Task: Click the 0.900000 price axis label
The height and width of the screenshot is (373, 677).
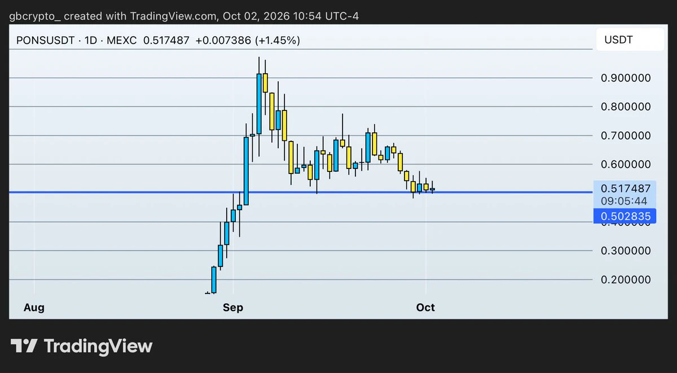Action: [x=625, y=78]
